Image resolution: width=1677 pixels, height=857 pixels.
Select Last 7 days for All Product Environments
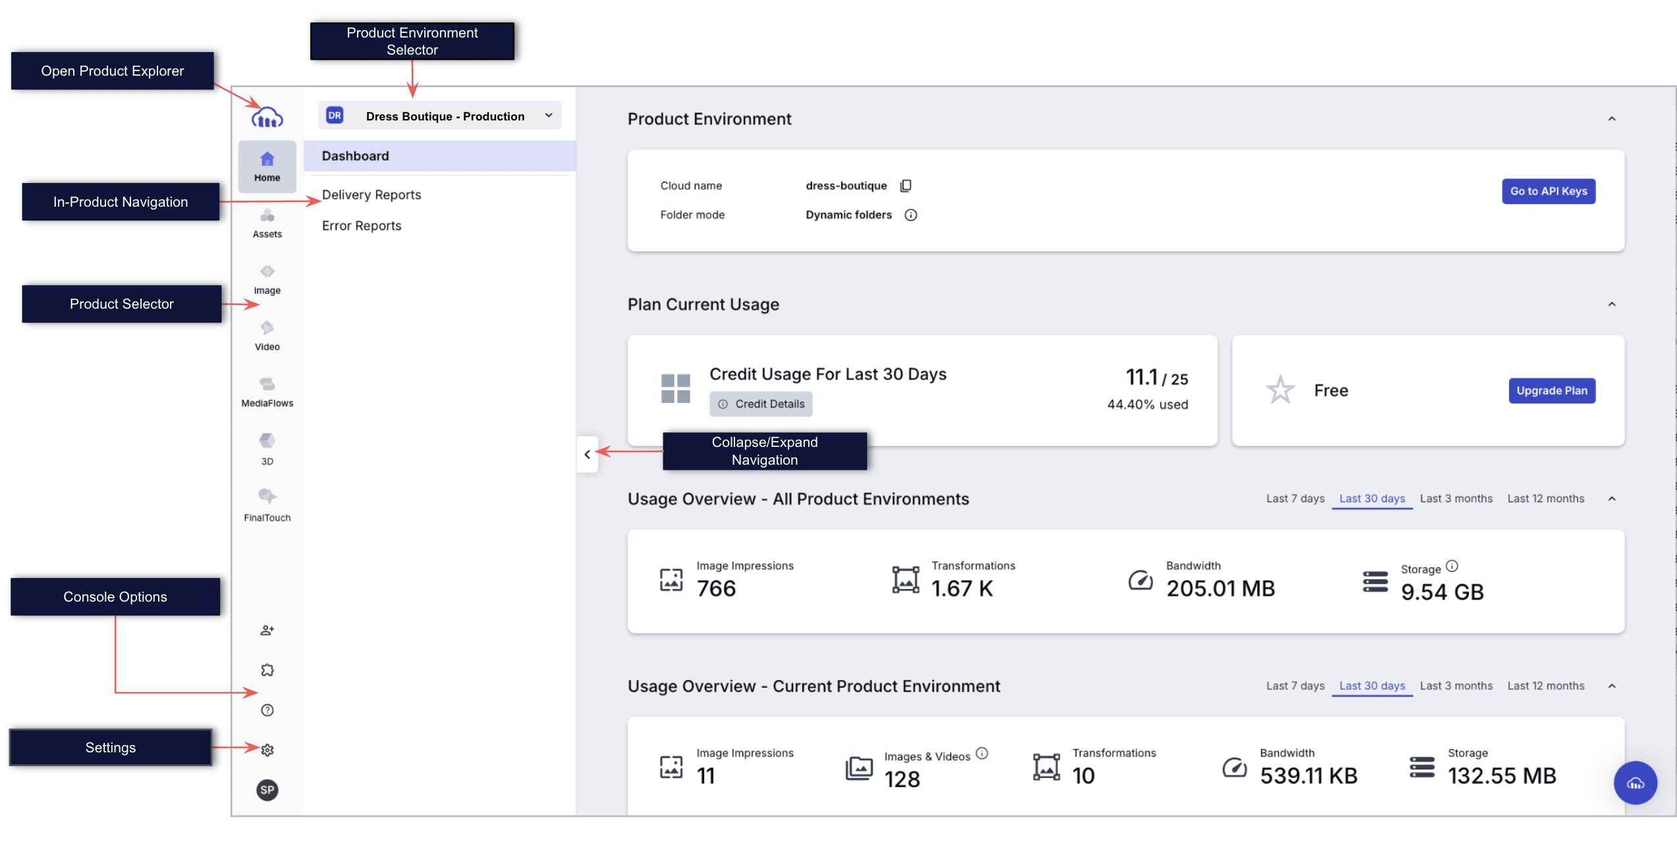[x=1295, y=498]
